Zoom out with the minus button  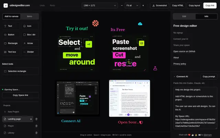[122, 6]
